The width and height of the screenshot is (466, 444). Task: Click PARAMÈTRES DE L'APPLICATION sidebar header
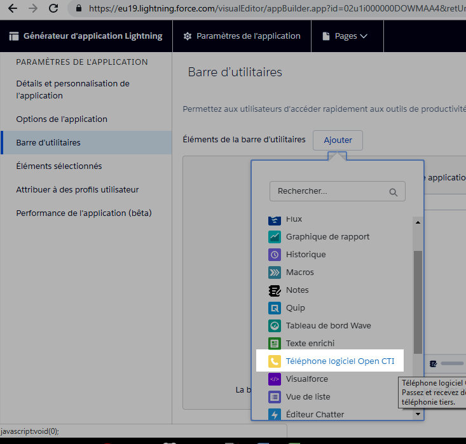tap(82, 62)
